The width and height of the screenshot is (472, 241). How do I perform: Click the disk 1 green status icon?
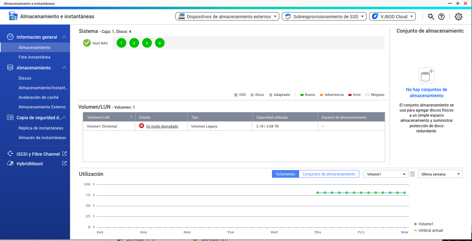(x=121, y=43)
